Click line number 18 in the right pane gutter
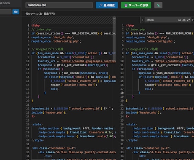The width and height of the screenshot is (194, 160). (x=122, y=93)
